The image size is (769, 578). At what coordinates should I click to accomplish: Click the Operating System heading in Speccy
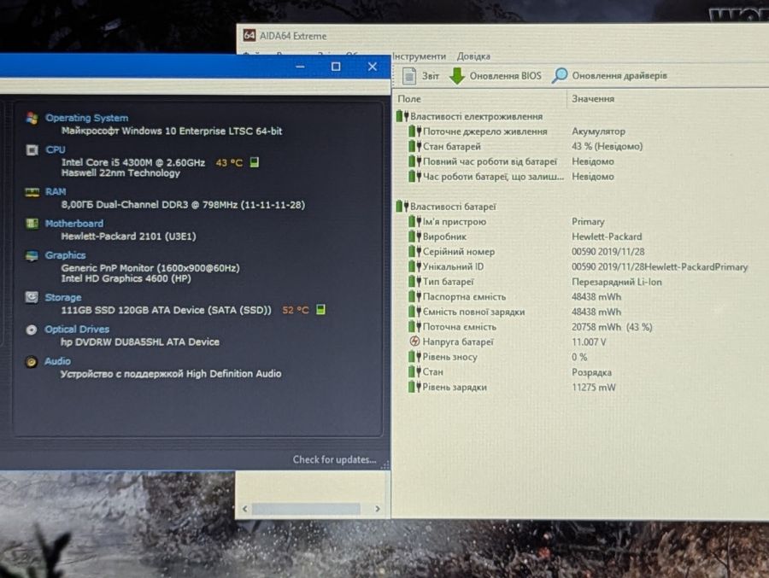pyautogui.click(x=87, y=118)
